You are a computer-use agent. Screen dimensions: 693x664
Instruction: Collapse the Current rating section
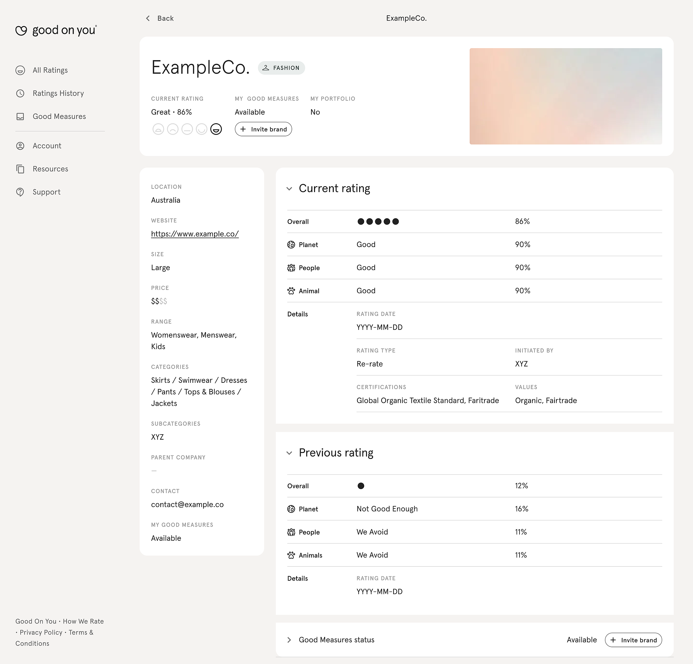point(289,189)
